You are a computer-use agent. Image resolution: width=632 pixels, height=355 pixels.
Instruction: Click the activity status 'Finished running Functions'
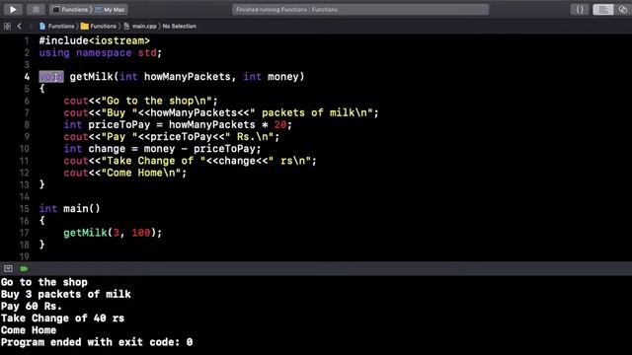coord(286,9)
